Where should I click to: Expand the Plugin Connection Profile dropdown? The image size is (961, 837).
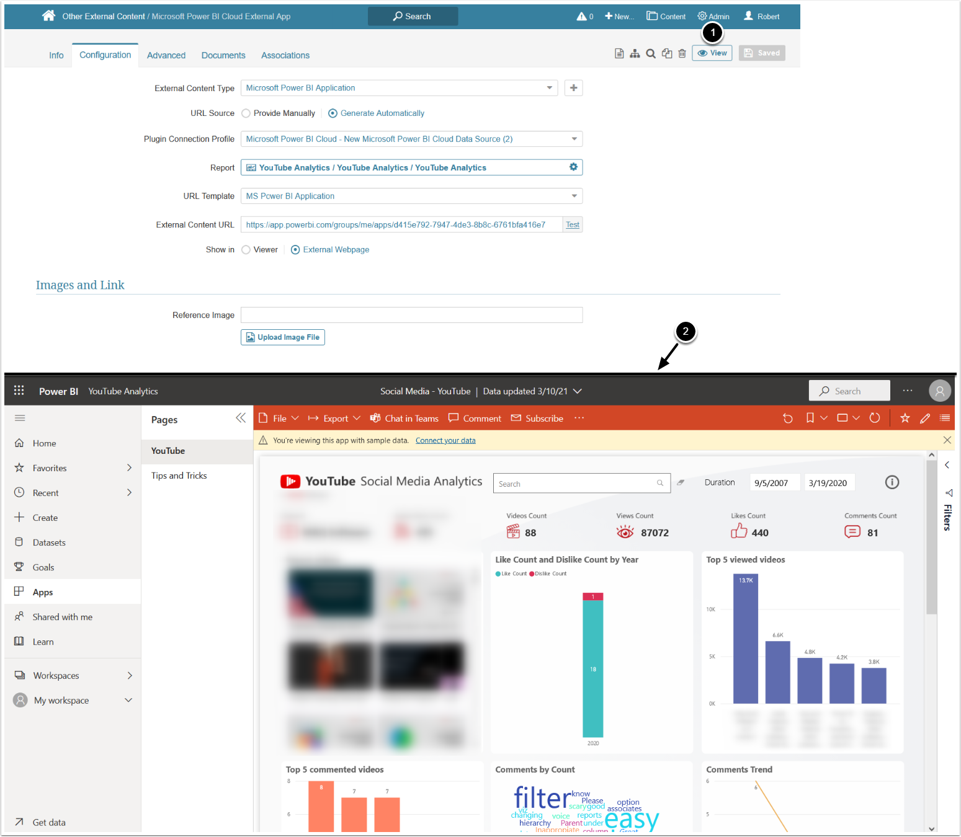(x=411, y=139)
